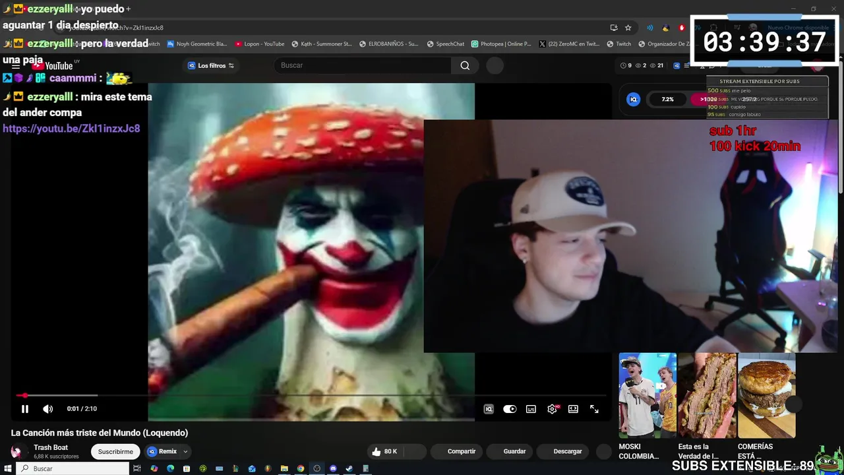This screenshot has width=844, height=475.
Task: Toggle the autoplay switch in the player
Action: coord(510,409)
